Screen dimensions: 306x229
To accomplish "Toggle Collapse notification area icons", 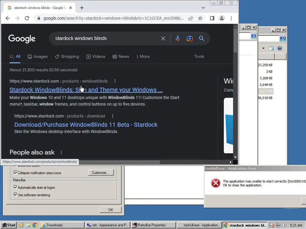I will [x=16, y=173].
